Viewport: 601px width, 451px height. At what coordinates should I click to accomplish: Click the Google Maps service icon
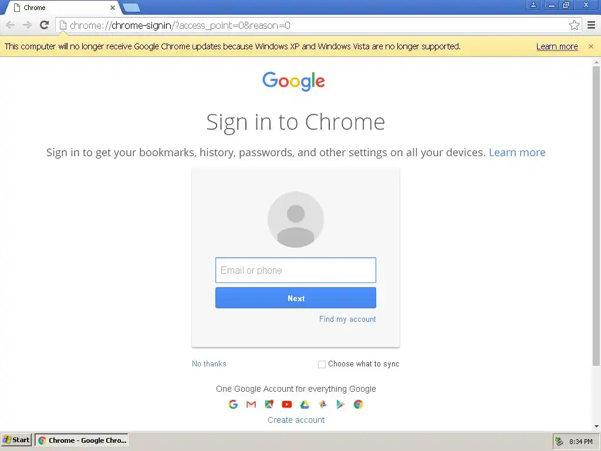(269, 404)
